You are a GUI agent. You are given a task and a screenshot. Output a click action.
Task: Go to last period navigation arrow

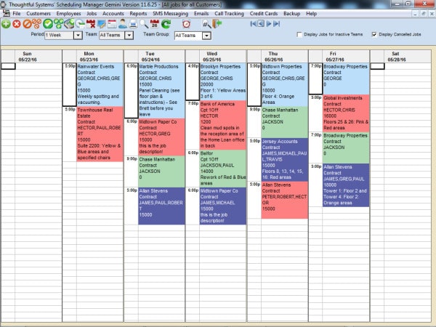276,24
